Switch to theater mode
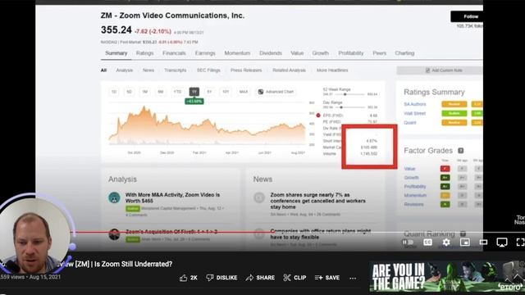 click(x=483, y=243)
